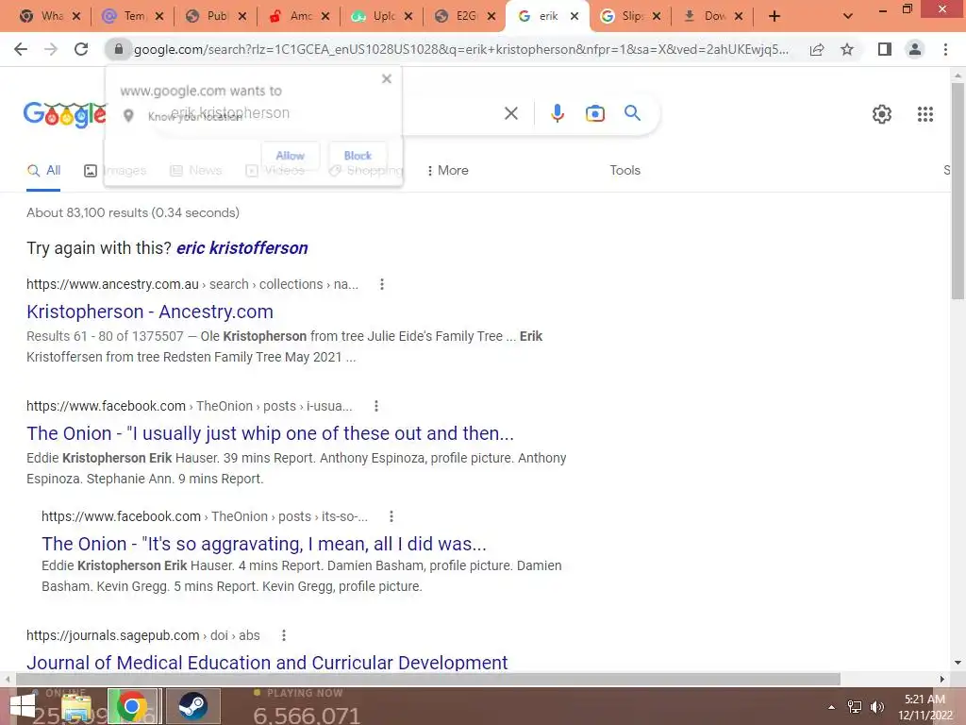Open Steam from the taskbar
Viewport: 966px width, 725px height.
click(192, 706)
